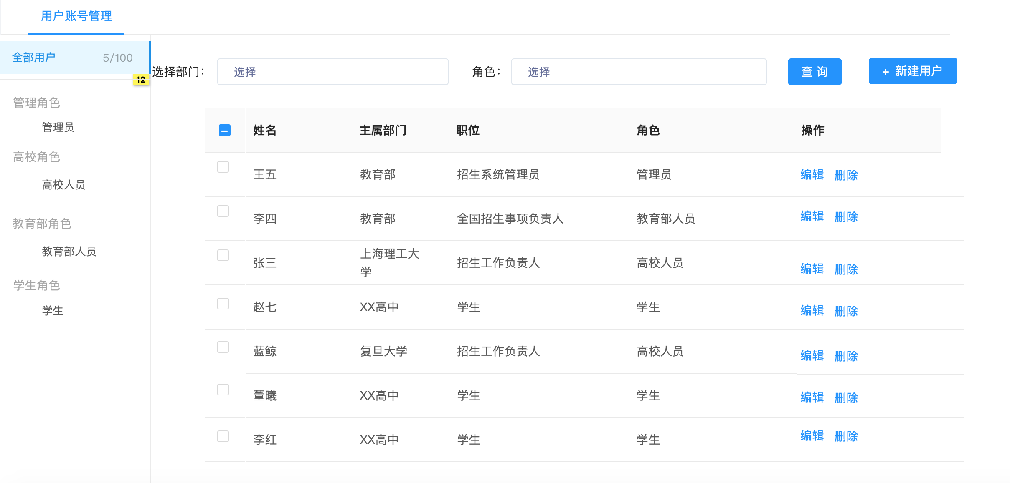Expand the 角色 select box
1010x483 pixels.
638,72
